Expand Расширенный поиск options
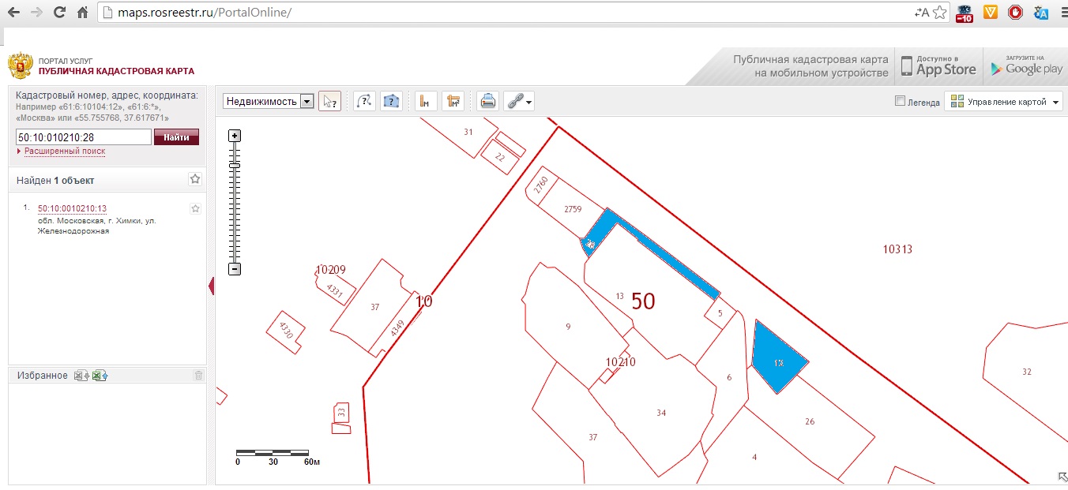Viewport: 1068px width, 490px height. tap(64, 151)
